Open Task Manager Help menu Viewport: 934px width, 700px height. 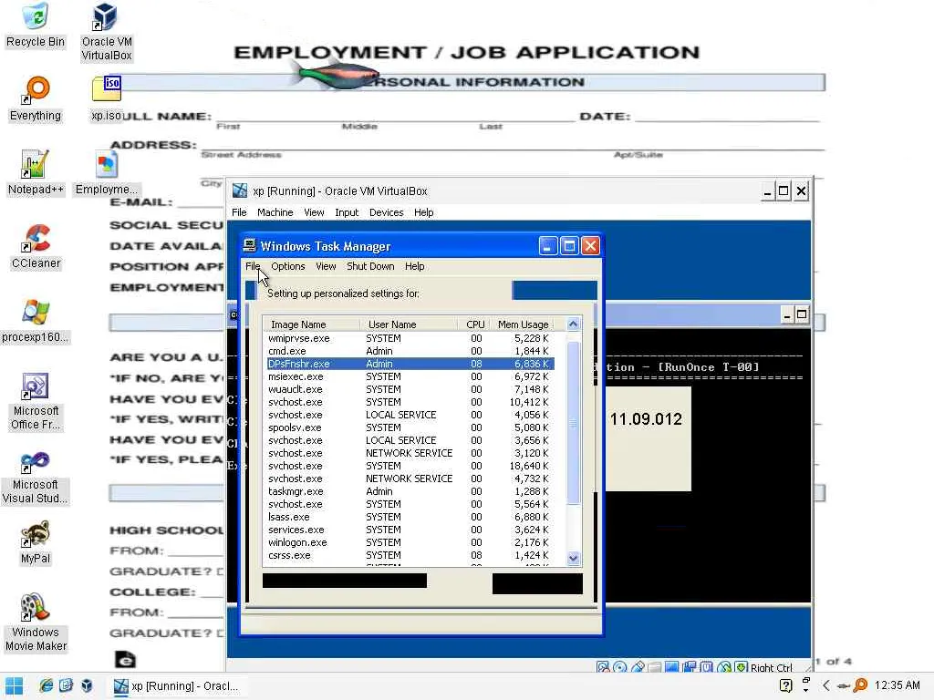415,266
